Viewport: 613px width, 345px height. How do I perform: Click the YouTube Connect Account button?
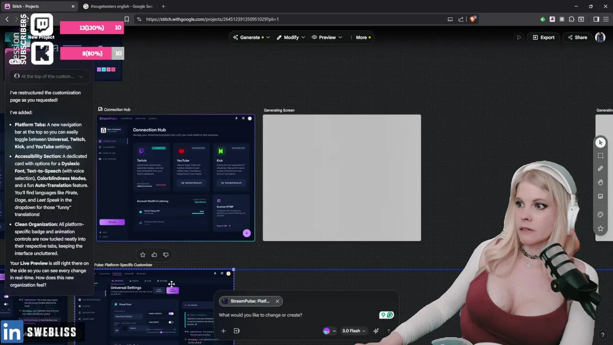pyautogui.click(x=192, y=183)
